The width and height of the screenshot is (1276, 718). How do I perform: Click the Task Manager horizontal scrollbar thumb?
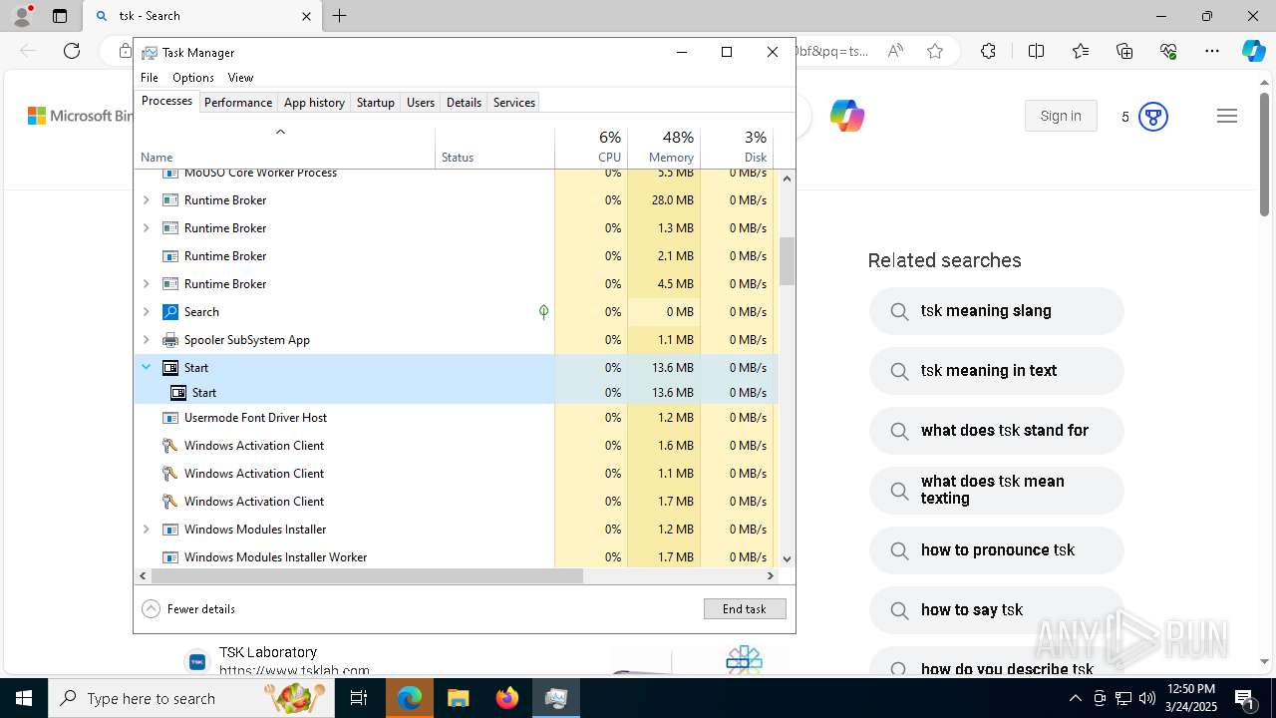click(x=367, y=575)
